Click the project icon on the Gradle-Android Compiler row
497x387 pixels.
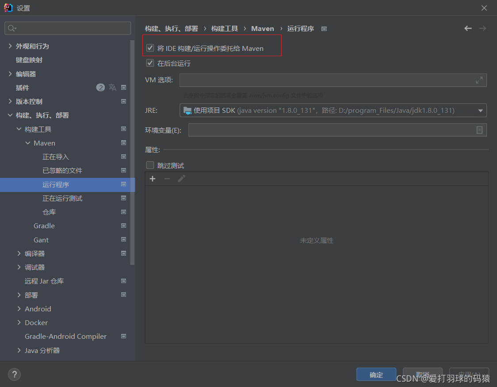[x=124, y=336]
